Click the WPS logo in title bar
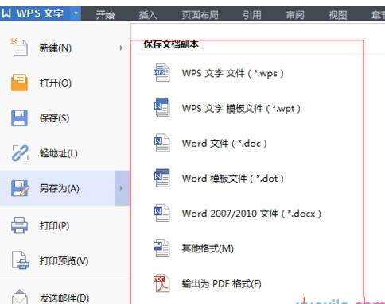The height and width of the screenshot is (304, 385). tap(6, 13)
